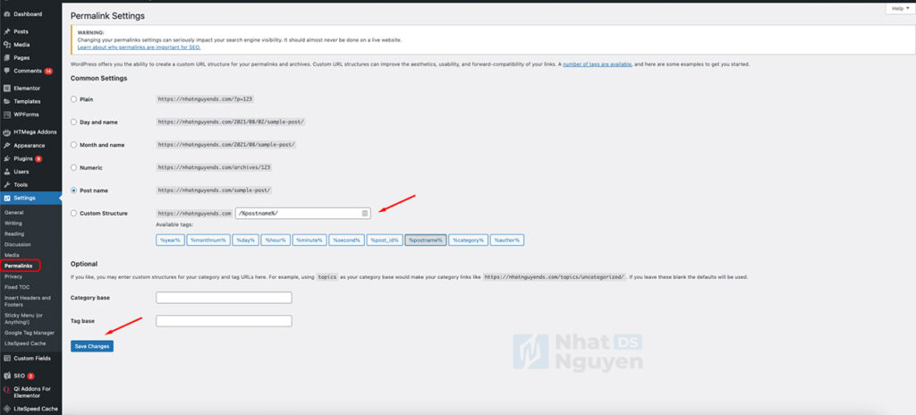The image size is (916, 415).
Task: Insert the %second% tag
Action: point(346,241)
